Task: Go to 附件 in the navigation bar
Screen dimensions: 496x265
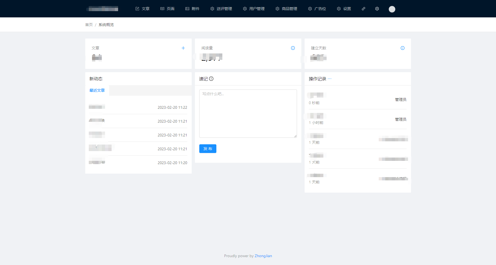Action: coord(192,9)
